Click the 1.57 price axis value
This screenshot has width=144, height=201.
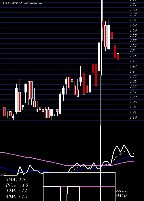133,36
